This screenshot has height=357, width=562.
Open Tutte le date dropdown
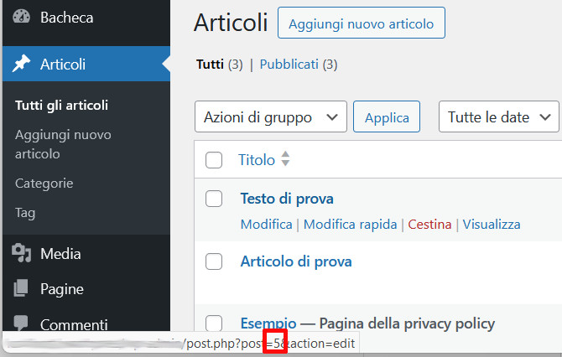(498, 116)
